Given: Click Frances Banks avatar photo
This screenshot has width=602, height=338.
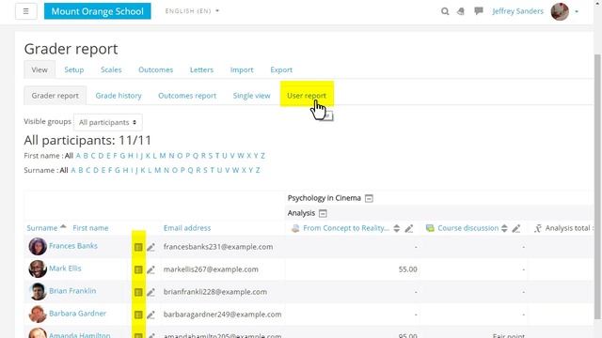Looking at the screenshot, I should tap(38, 246).
